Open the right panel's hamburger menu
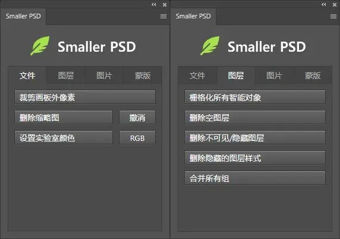This screenshot has width=340, height=239. [333, 16]
